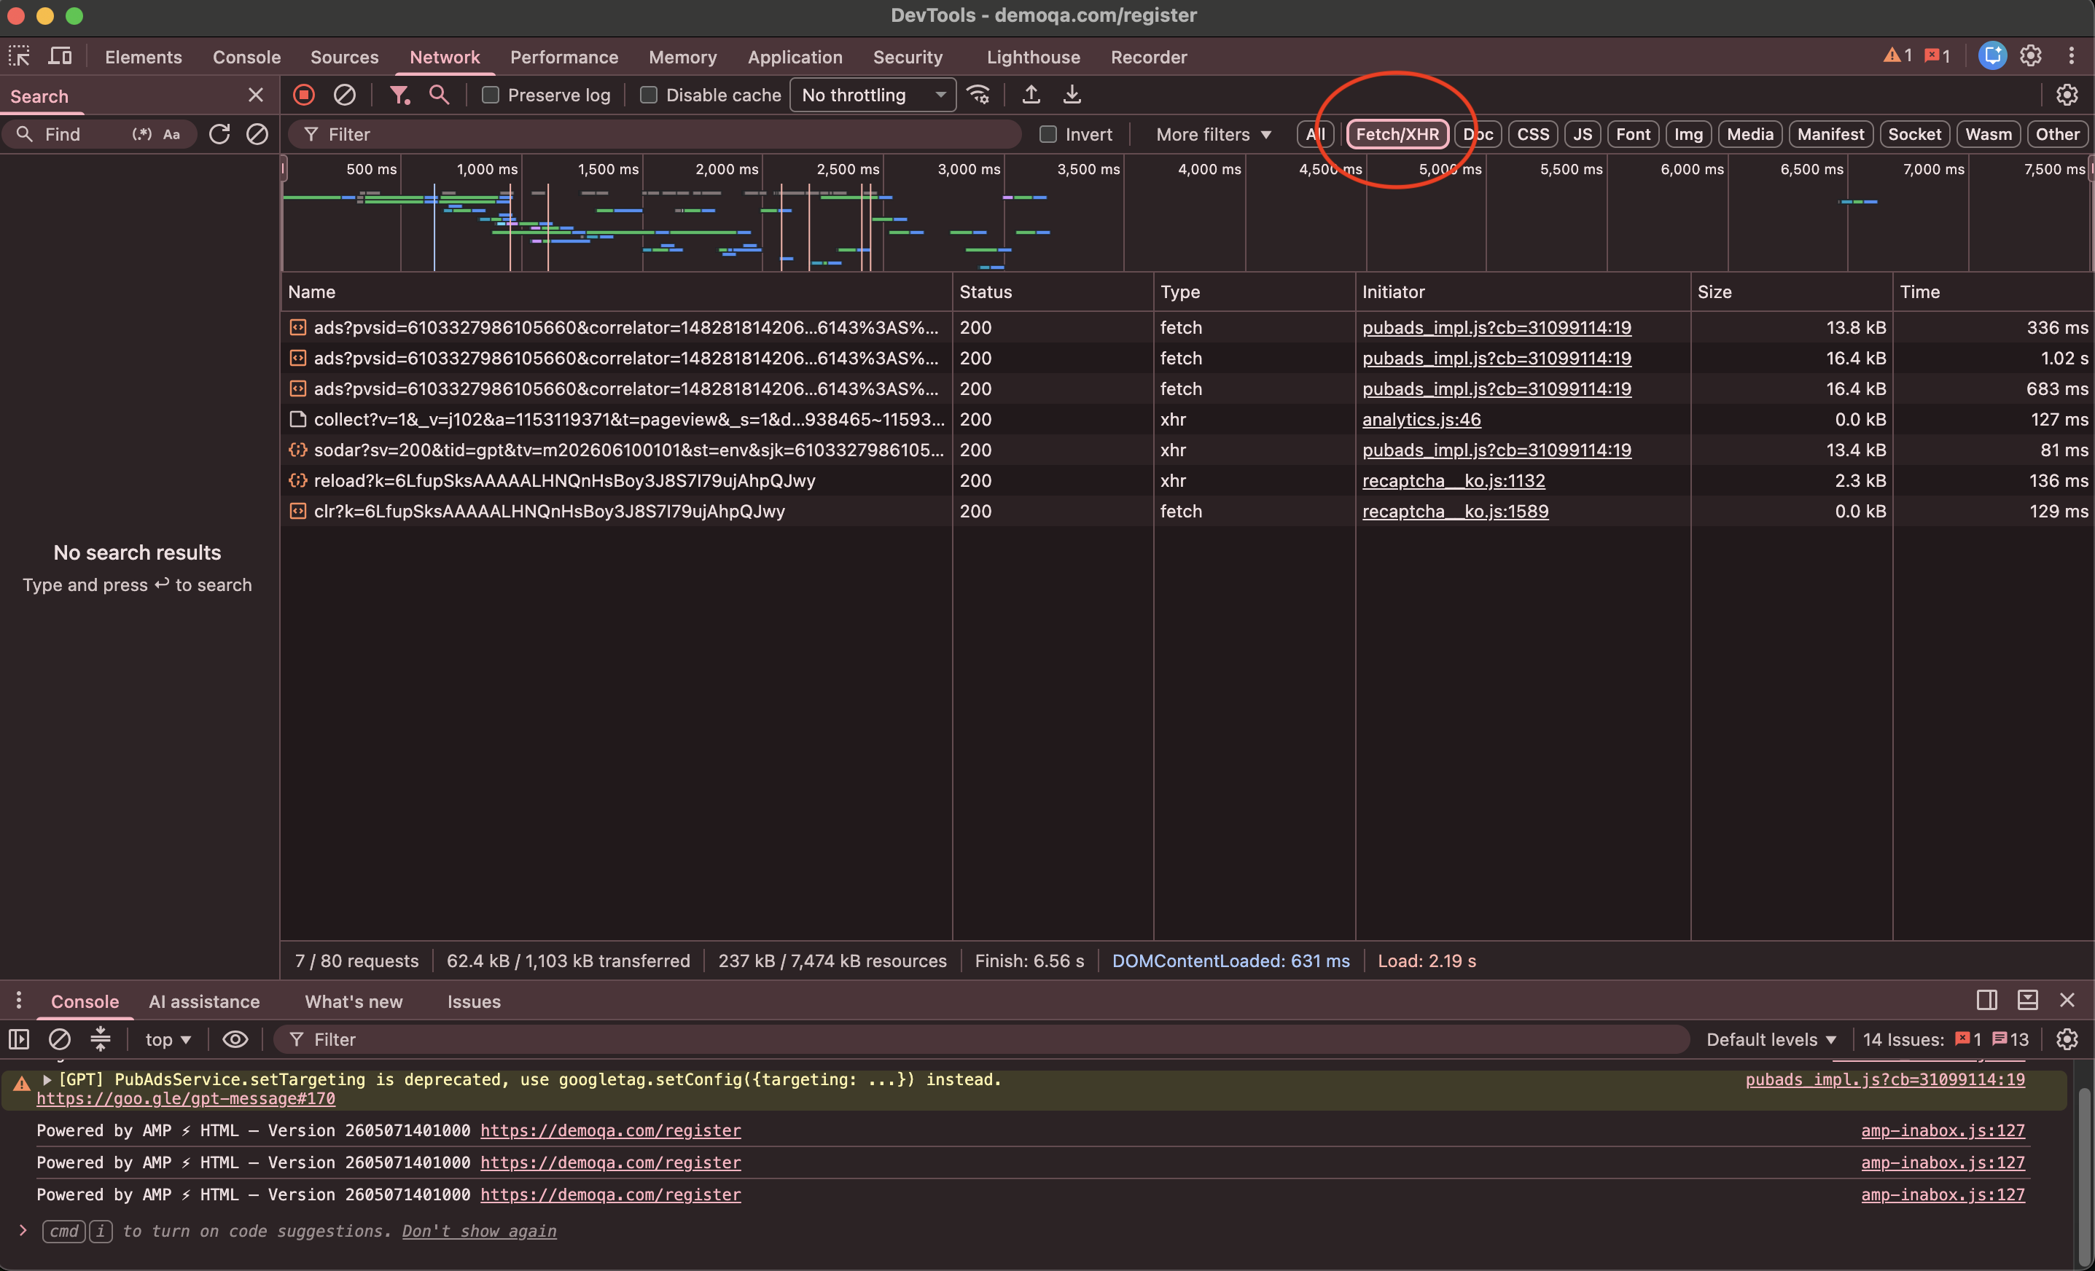Expand the More filters dropdown
The image size is (2095, 1271).
[x=1213, y=134]
